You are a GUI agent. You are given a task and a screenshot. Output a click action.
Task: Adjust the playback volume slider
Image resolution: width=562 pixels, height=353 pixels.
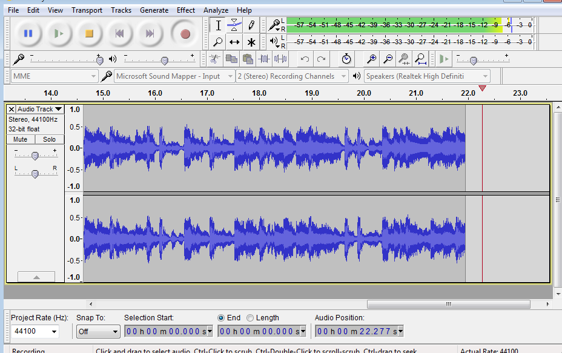[x=165, y=60]
